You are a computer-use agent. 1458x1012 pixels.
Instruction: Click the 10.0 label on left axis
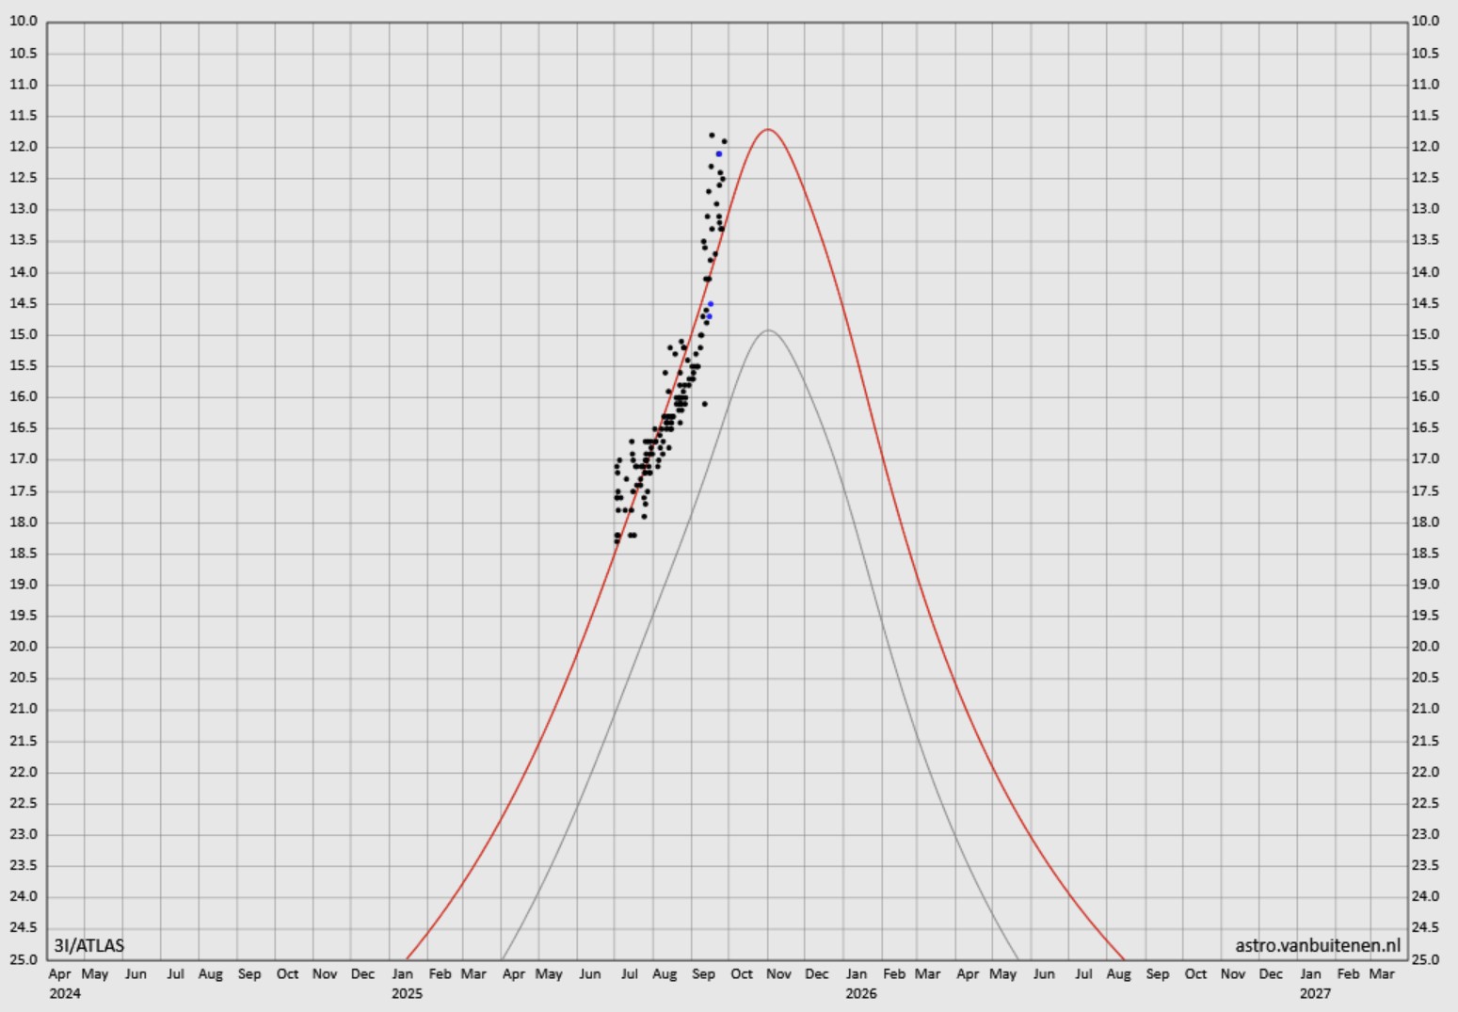[x=24, y=21]
